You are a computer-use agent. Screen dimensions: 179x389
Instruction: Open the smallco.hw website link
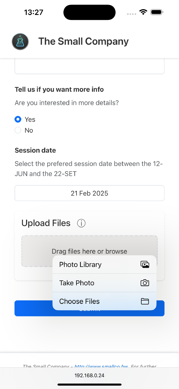pos(101,366)
